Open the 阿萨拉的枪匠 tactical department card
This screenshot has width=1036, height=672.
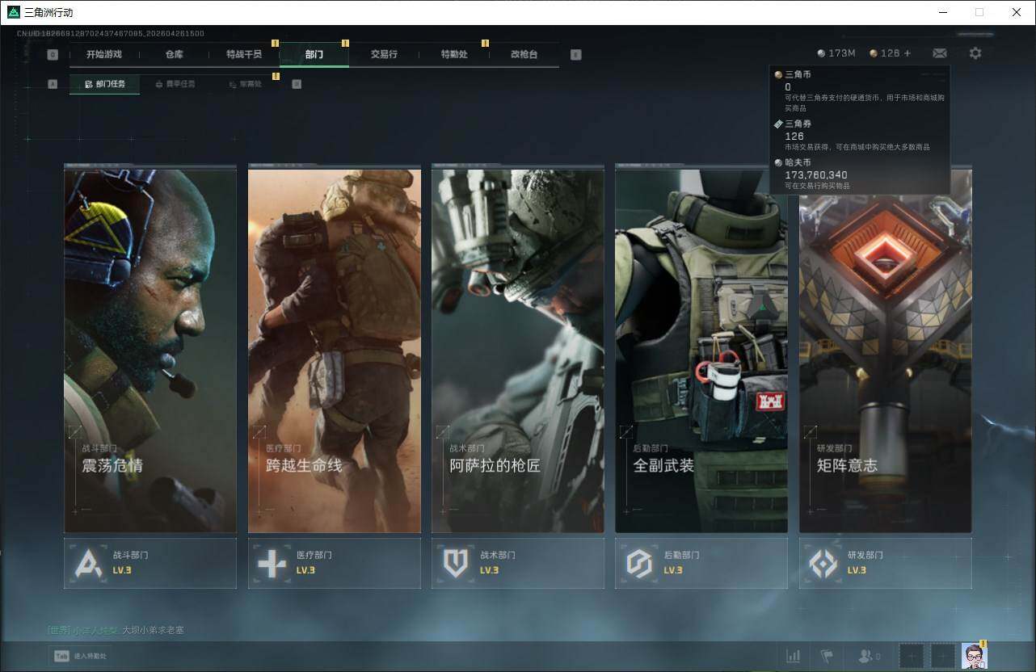click(x=517, y=350)
